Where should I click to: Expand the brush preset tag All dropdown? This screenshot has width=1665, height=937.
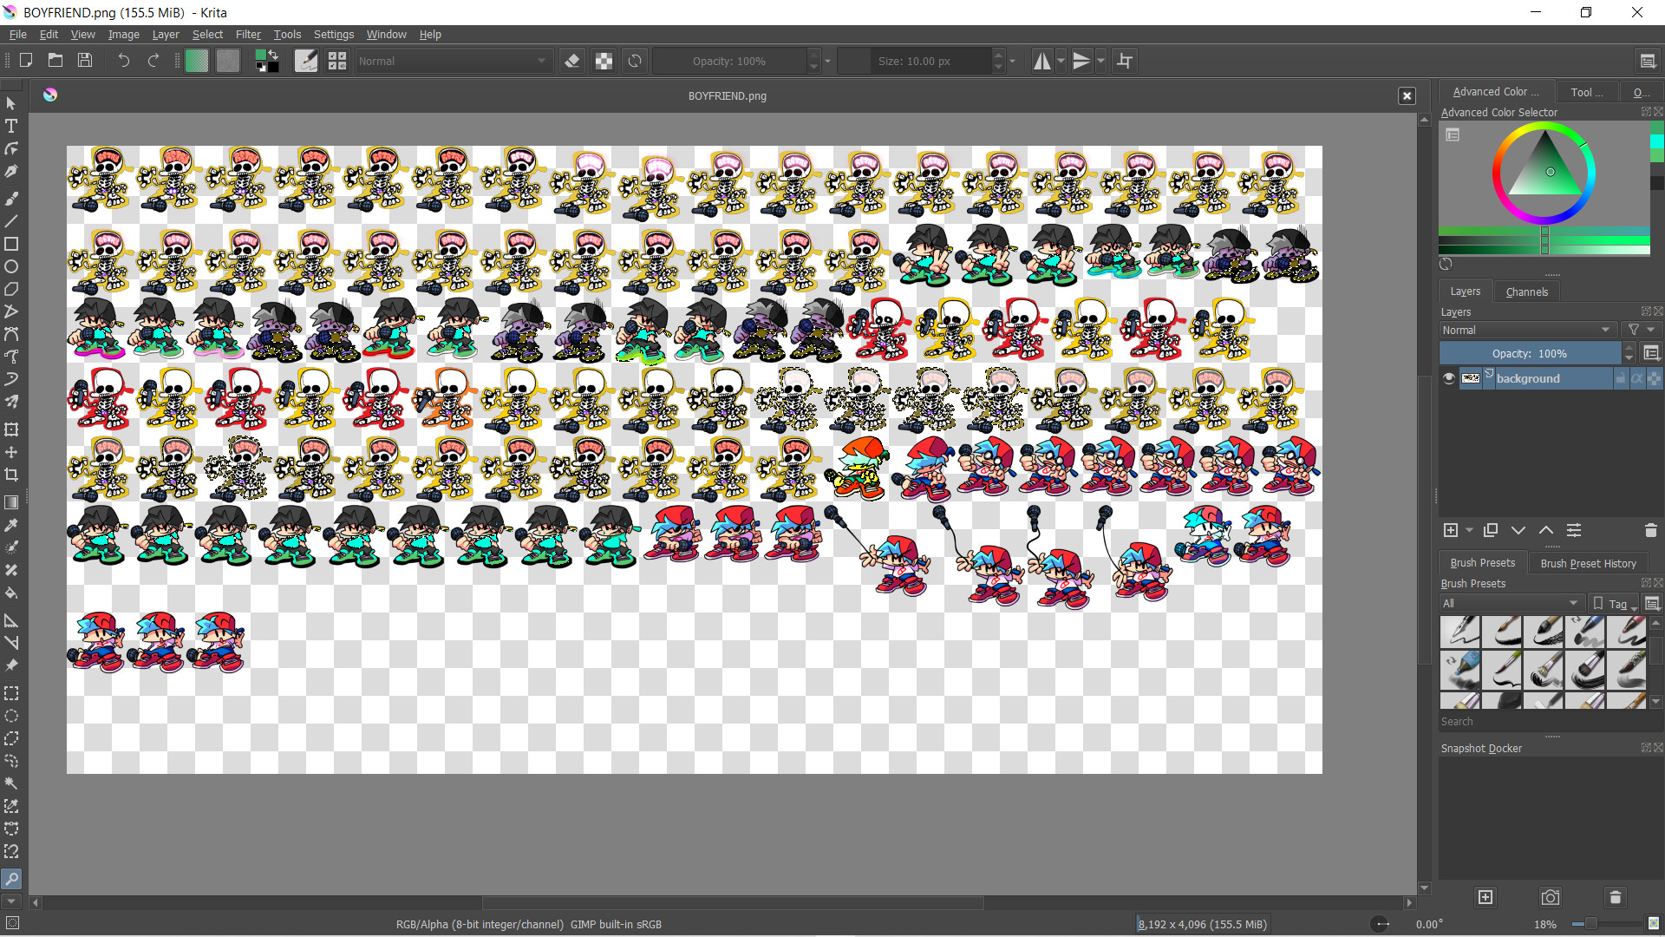coord(1510,603)
